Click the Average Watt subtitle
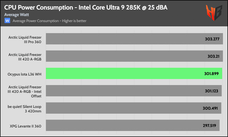 (17, 15)
